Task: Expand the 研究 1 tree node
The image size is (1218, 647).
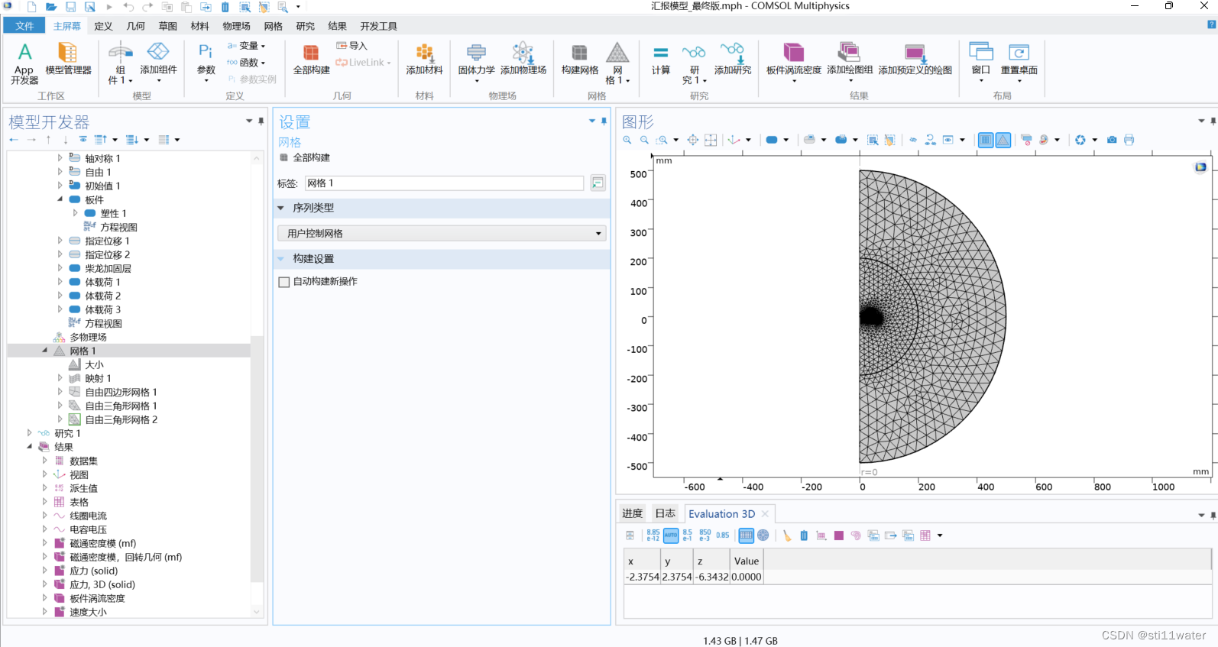Action: pos(30,433)
